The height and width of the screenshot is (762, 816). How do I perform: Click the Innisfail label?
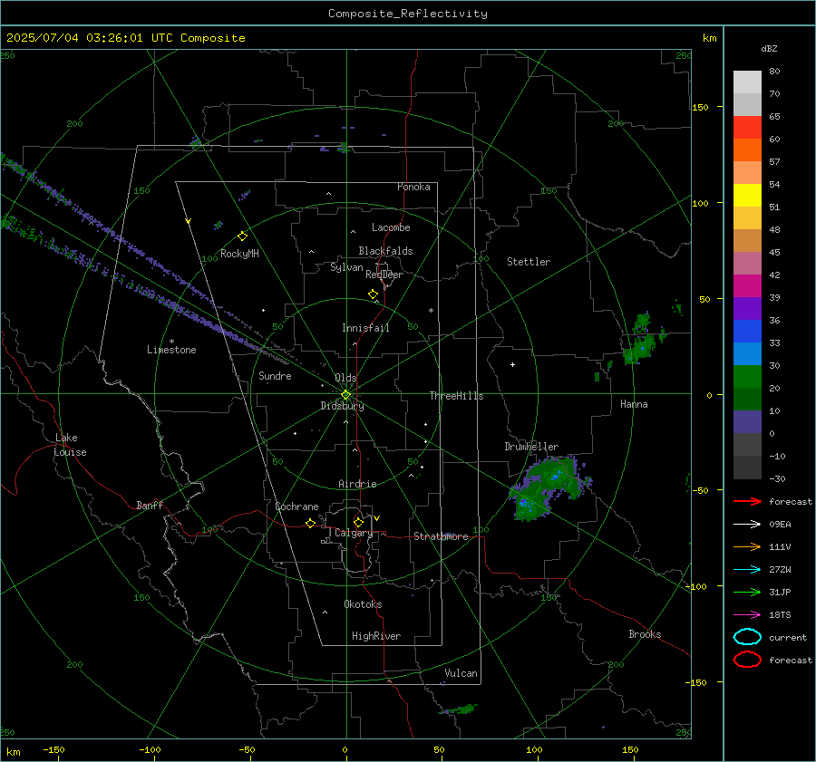tap(365, 328)
